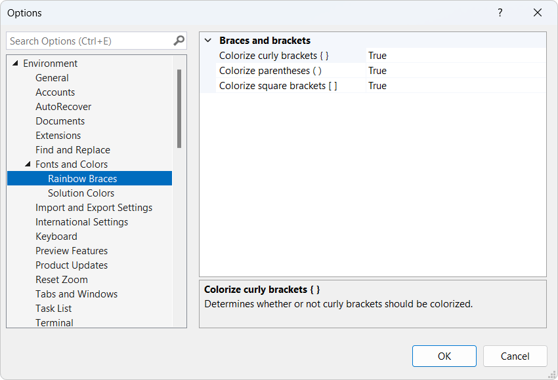
Task: Select the Rainbow Braces settings page
Action: 82,178
